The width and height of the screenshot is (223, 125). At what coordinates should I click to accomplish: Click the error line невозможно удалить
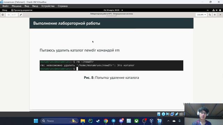[x=87, y=65]
